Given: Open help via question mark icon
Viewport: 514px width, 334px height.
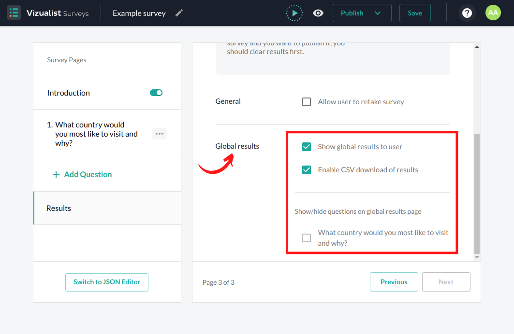Looking at the screenshot, I should [x=467, y=13].
